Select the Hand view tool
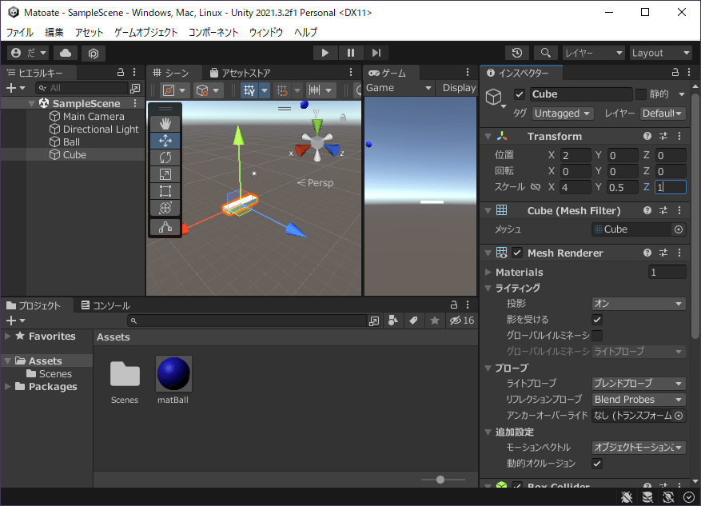The image size is (701, 506). coord(165,124)
